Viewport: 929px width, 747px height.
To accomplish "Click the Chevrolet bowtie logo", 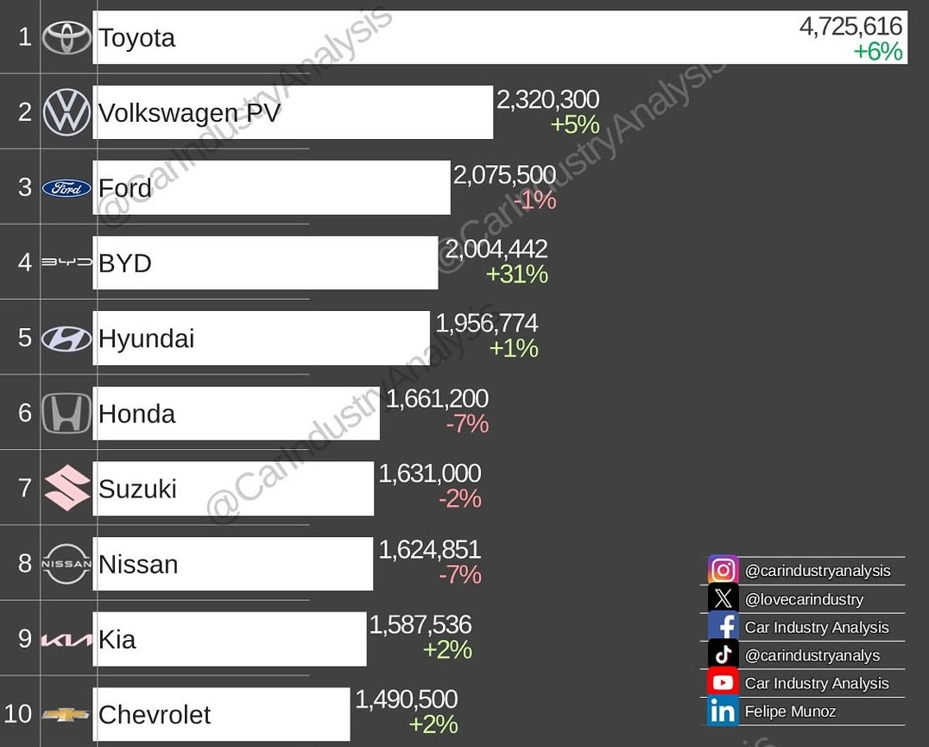I will point(66,714).
